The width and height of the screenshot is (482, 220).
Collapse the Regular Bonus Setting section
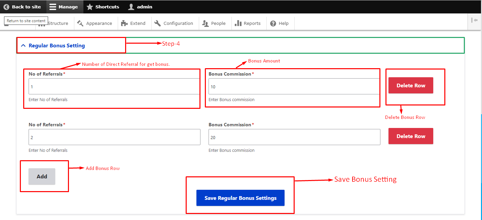[x=57, y=46]
